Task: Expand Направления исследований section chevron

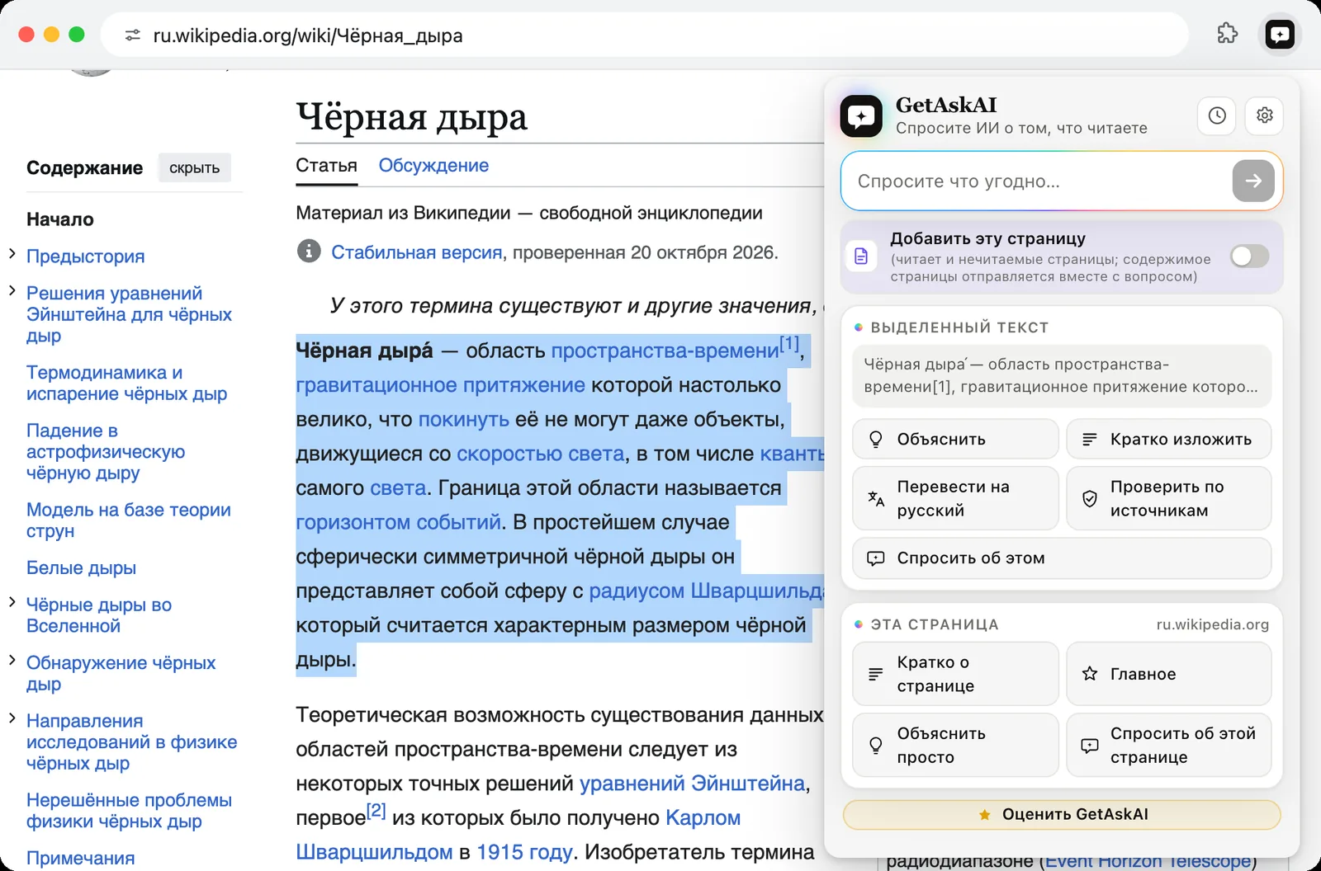Action: pos(12,718)
